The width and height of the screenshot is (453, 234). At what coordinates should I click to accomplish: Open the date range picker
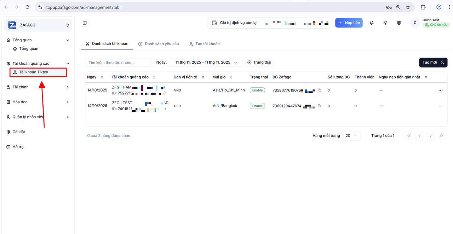(206, 62)
